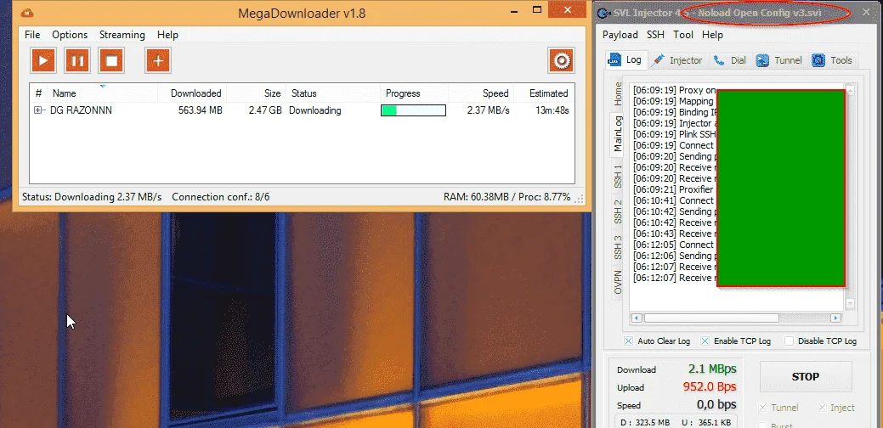Open the SSH menu in SVL Injector

coord(655,35)
